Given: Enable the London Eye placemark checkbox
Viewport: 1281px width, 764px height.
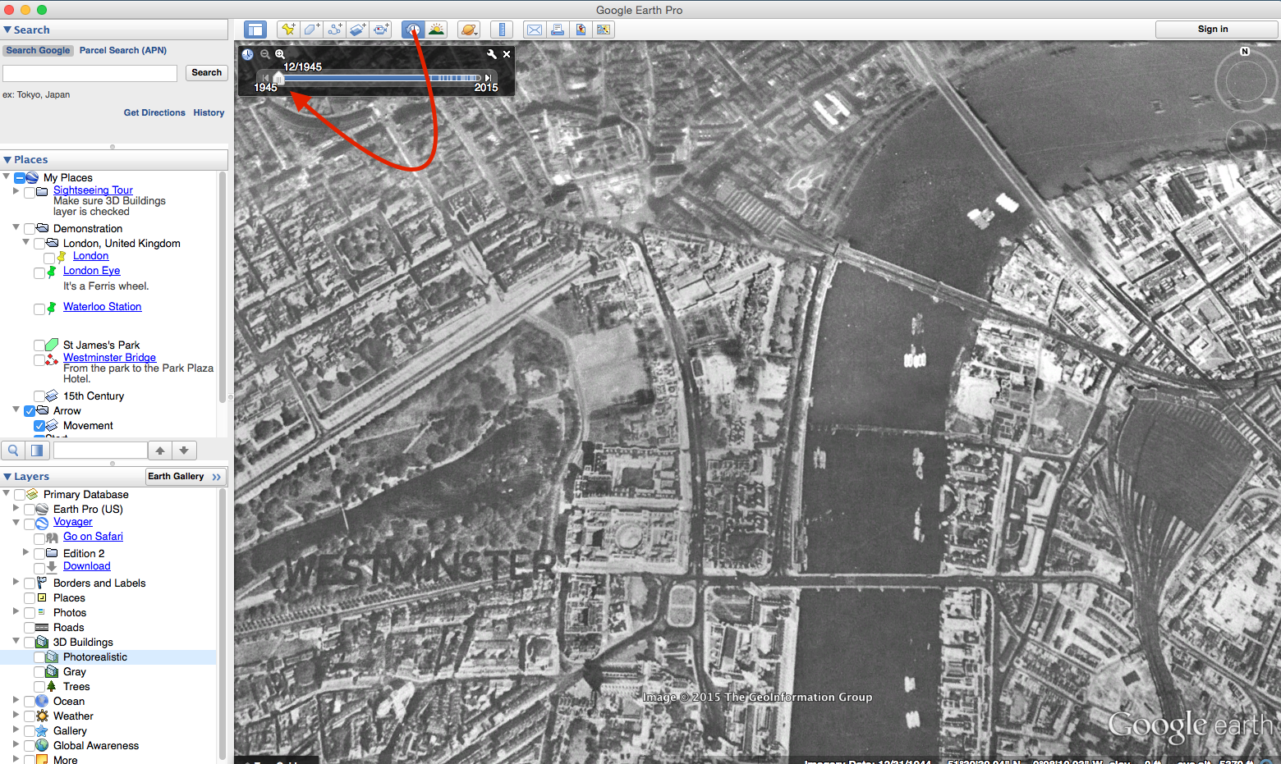Looking at the screenshot, I should pos(39,272).
